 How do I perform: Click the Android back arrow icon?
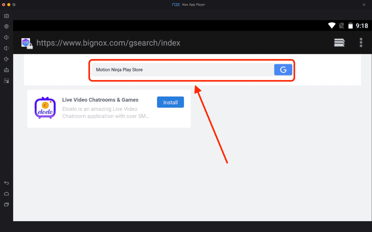pyautogui.click(x=6, y=183)
